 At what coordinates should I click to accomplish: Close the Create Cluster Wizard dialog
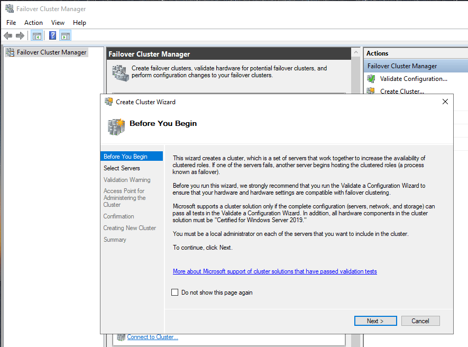[x=445, y=102]
